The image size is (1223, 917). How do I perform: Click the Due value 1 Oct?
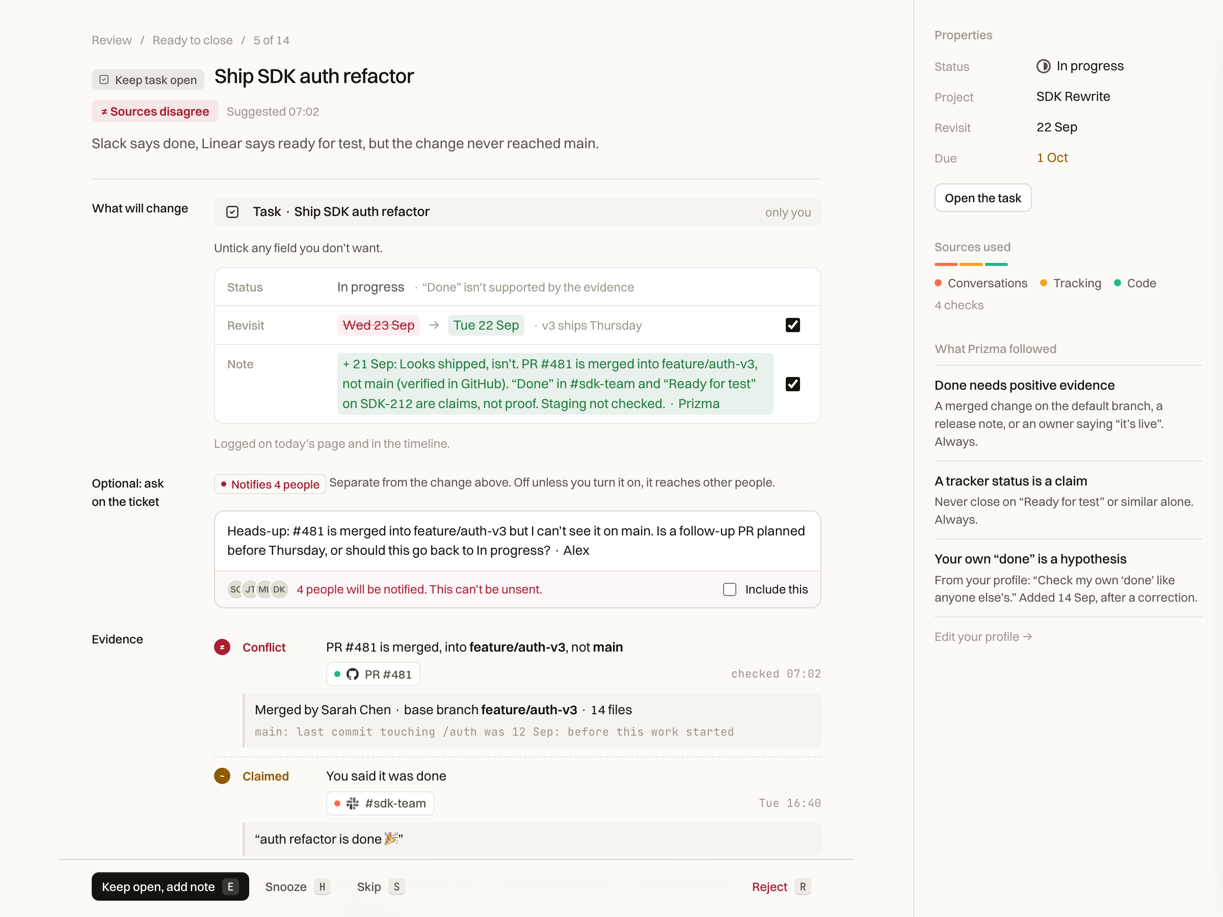tap(1052, 157)
